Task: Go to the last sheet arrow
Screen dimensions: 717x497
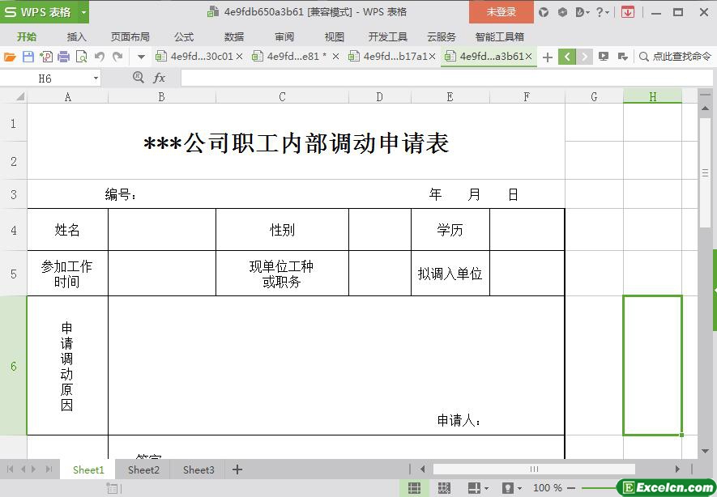Action: click(x=49, y=469)
